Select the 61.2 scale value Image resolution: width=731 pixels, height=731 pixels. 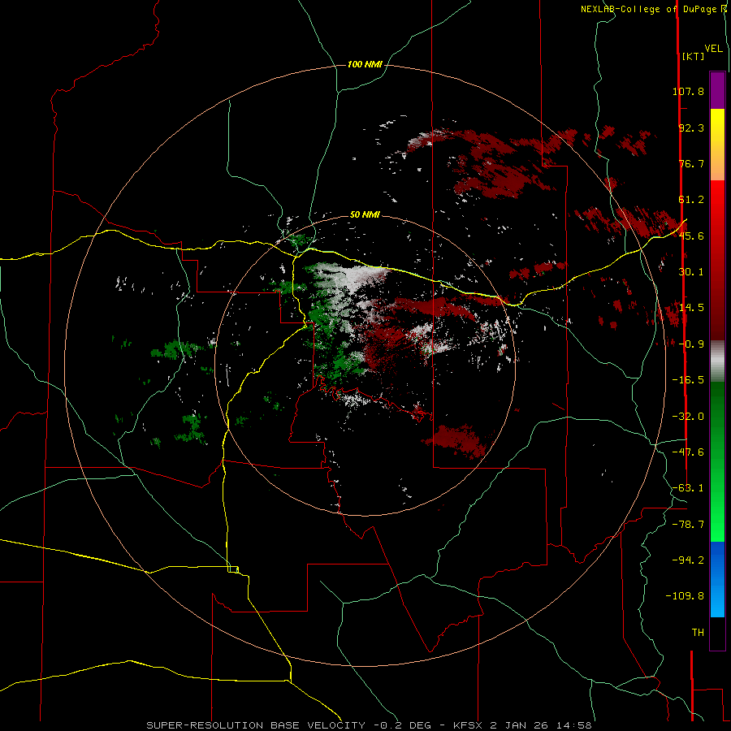[691, 200]
